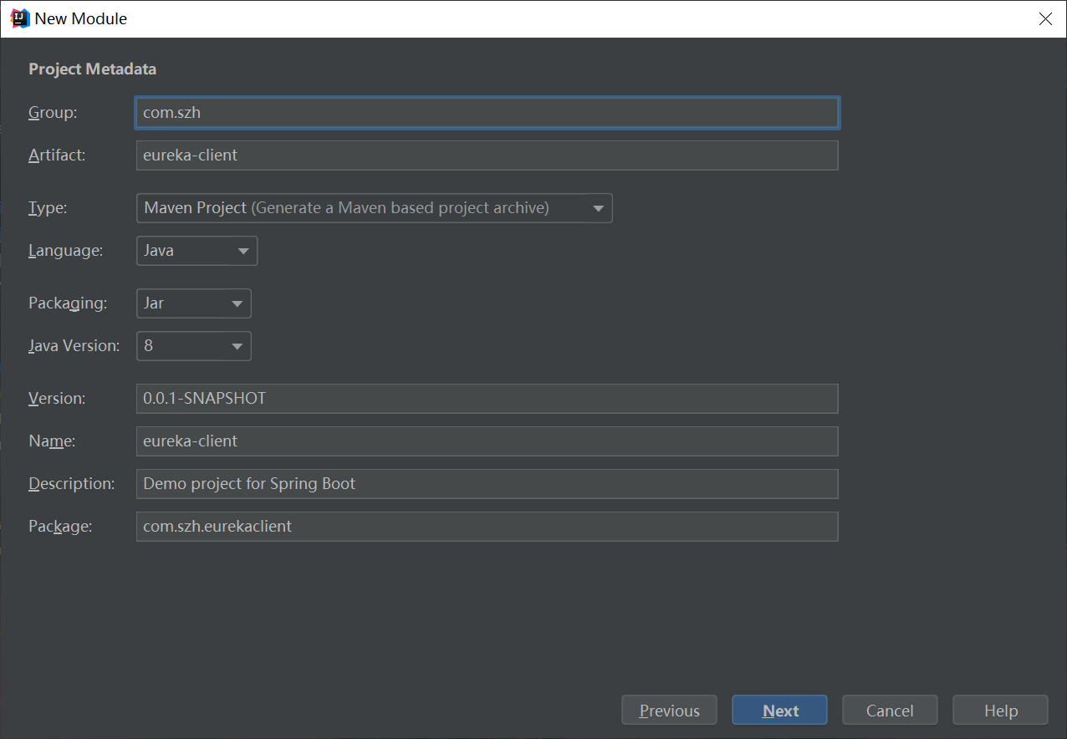
Task: Click the Artifact label
Action: tap(57, 155)
